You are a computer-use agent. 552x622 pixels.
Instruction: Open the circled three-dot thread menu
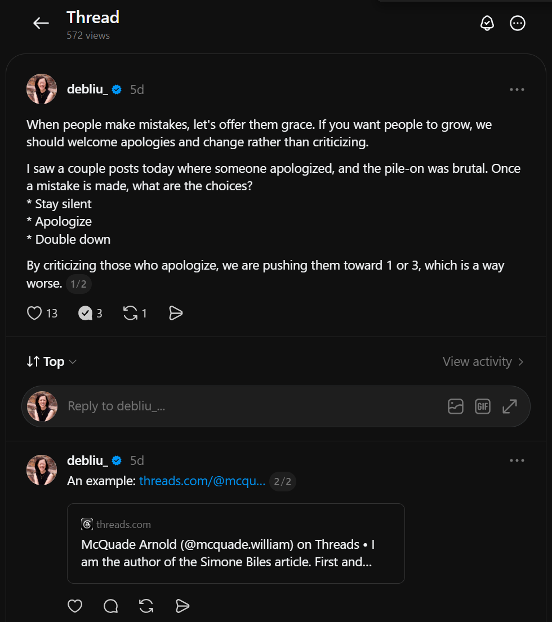517,23
